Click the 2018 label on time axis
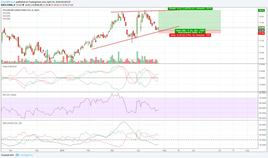 tap(62, 151)
